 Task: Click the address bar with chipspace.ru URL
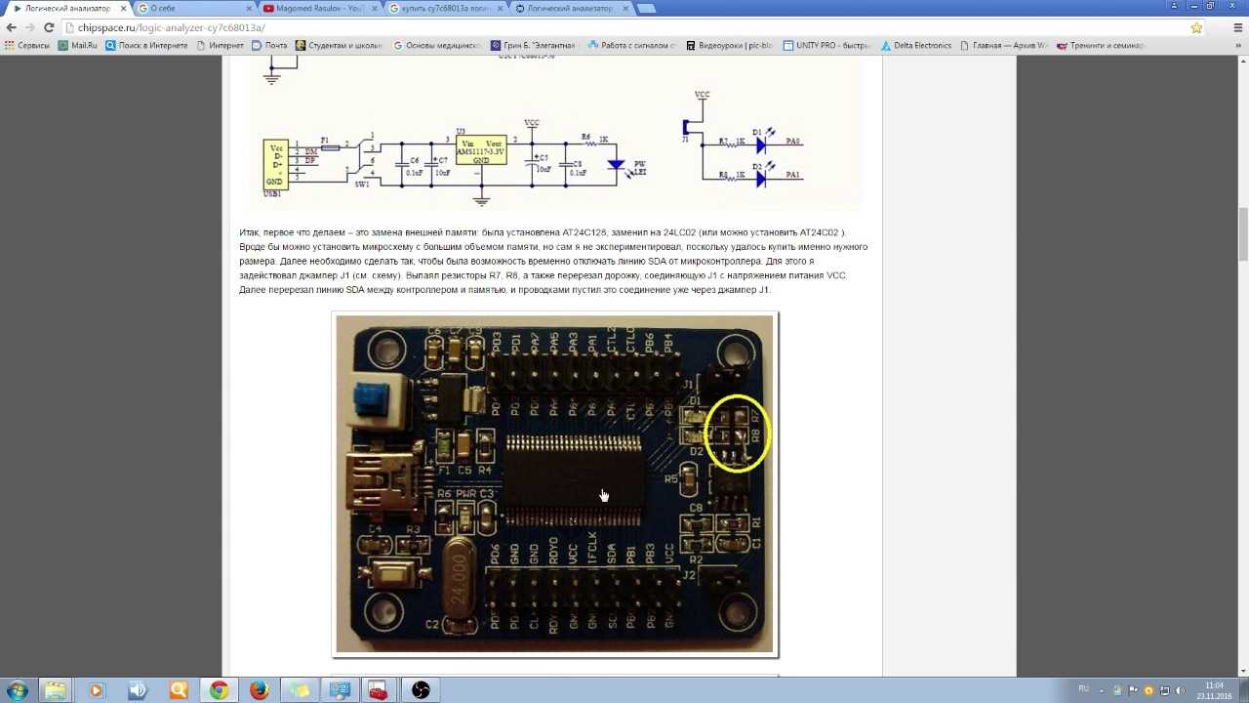(624, 27)
